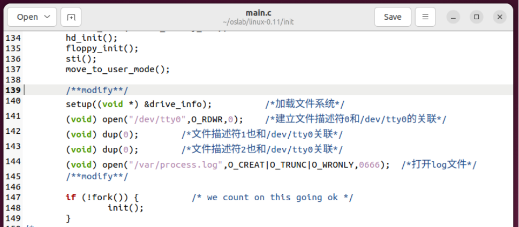519x227 pixels.
Task: Click the closing brace on line 149
Action: pyautogui.click(x=68, y=218)
